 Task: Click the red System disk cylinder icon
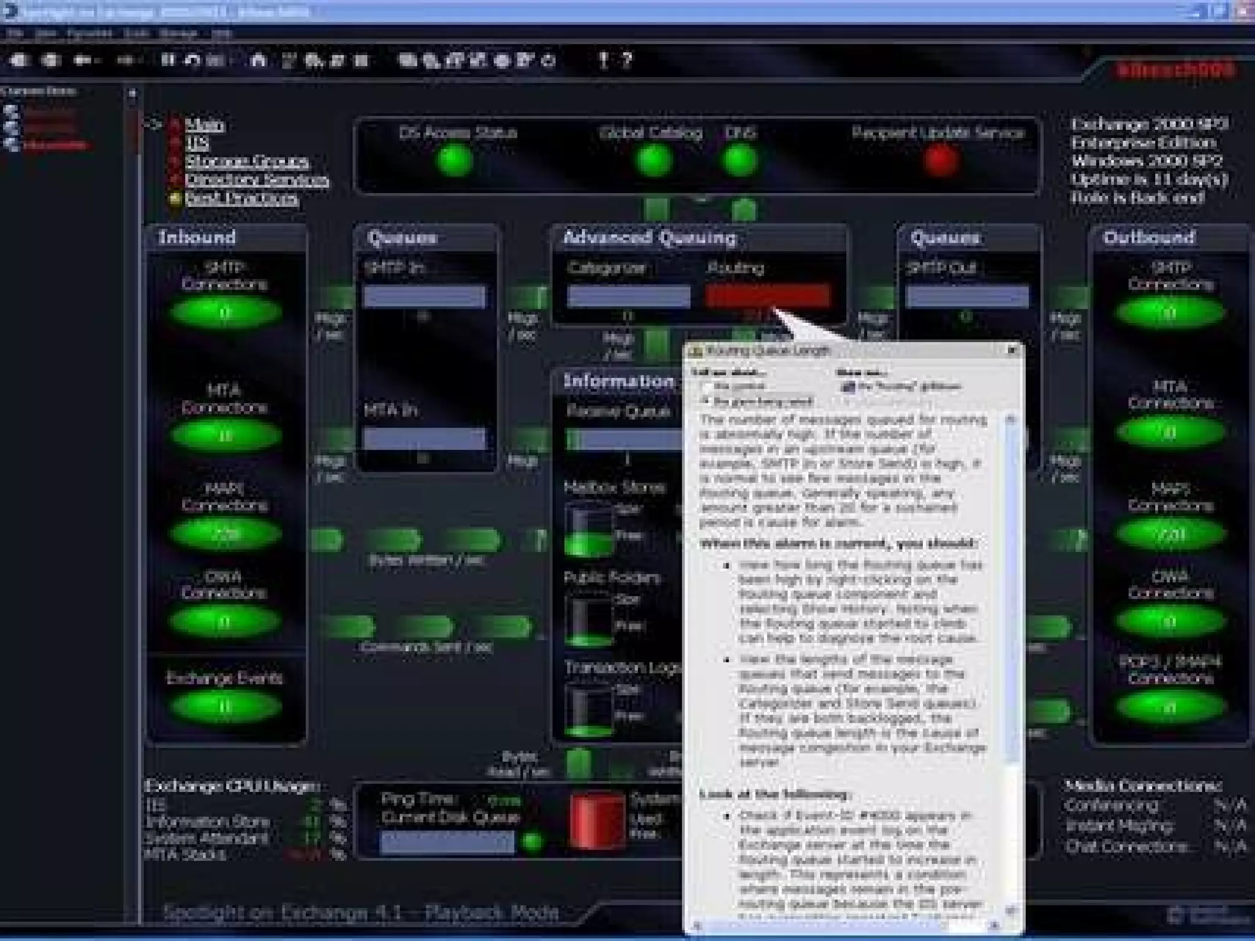tap(596, 822)
